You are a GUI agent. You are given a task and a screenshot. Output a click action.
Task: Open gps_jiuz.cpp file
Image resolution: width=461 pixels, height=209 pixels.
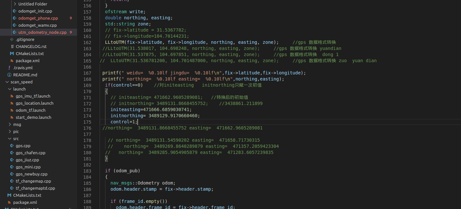click(x=27, y=160)
